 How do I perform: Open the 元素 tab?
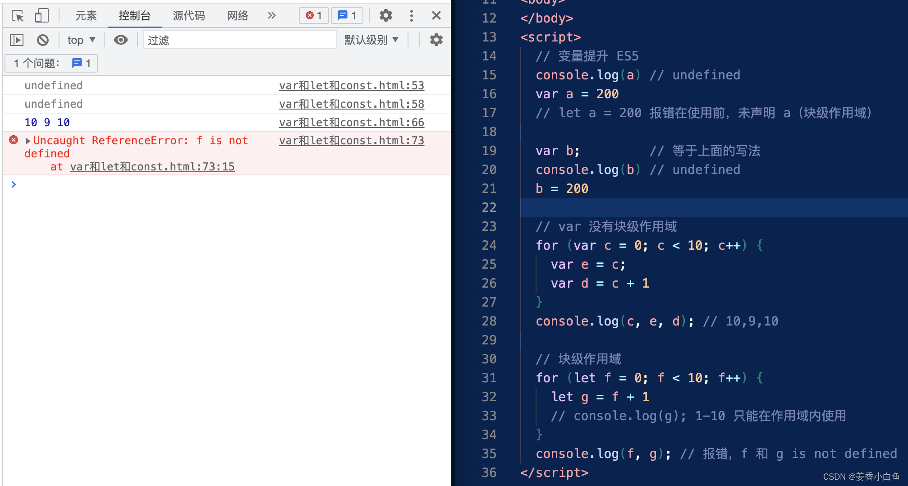(86, 16)
